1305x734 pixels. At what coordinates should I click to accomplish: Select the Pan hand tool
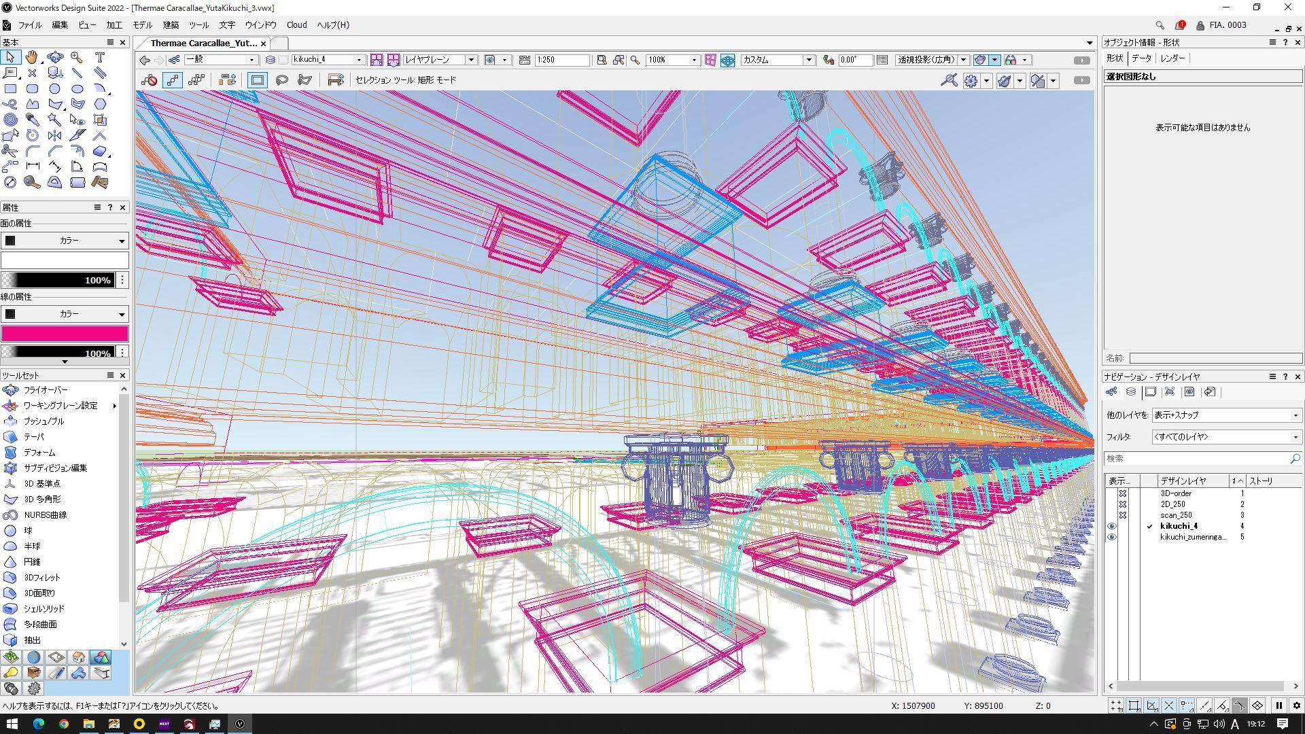click(32, 58)
